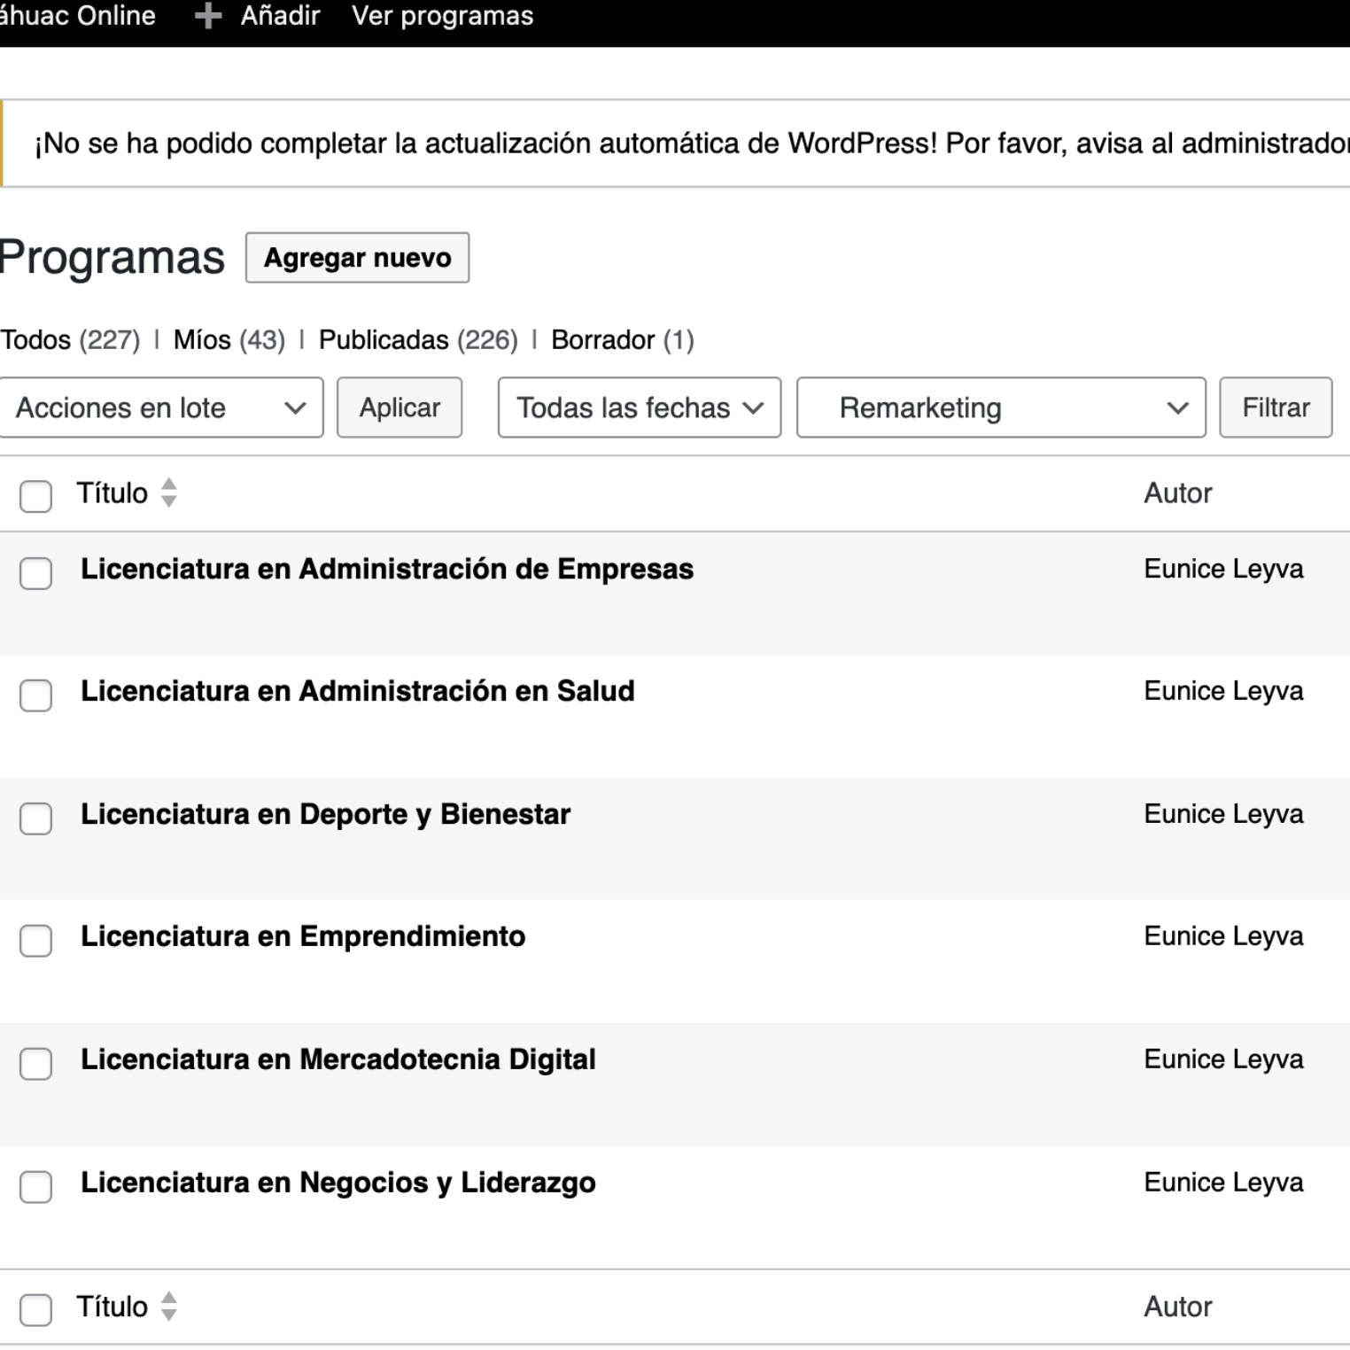Screen dimensions: 1350x1350
Task: Show the Míos programs filter
Action: pos(202,340)
